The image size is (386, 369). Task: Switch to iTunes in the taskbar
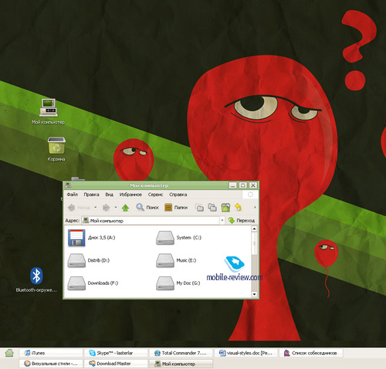tap(51, 353)
